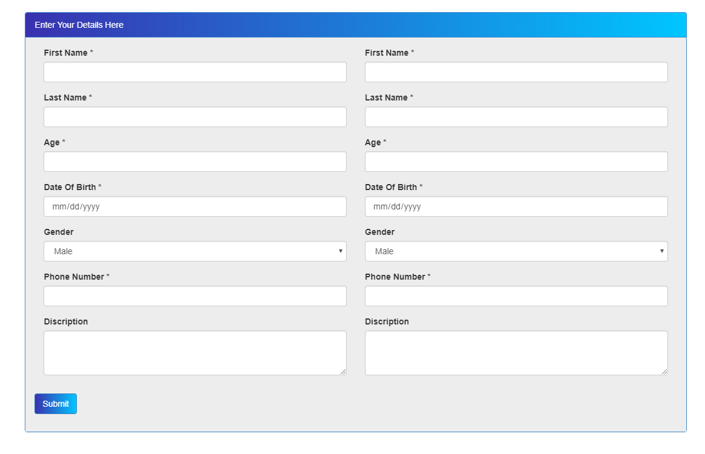Select the left Age input field
The height and width of the screenshot is (454, 705).
(x=194, y=161)
